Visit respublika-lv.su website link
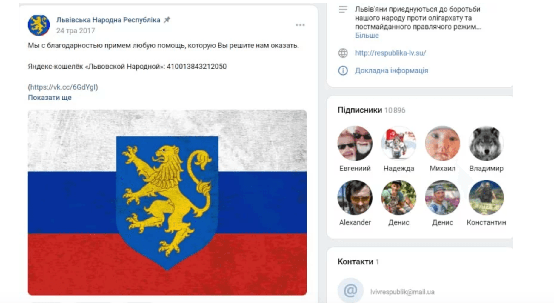 pyautogui.click(x=390, y=53)
